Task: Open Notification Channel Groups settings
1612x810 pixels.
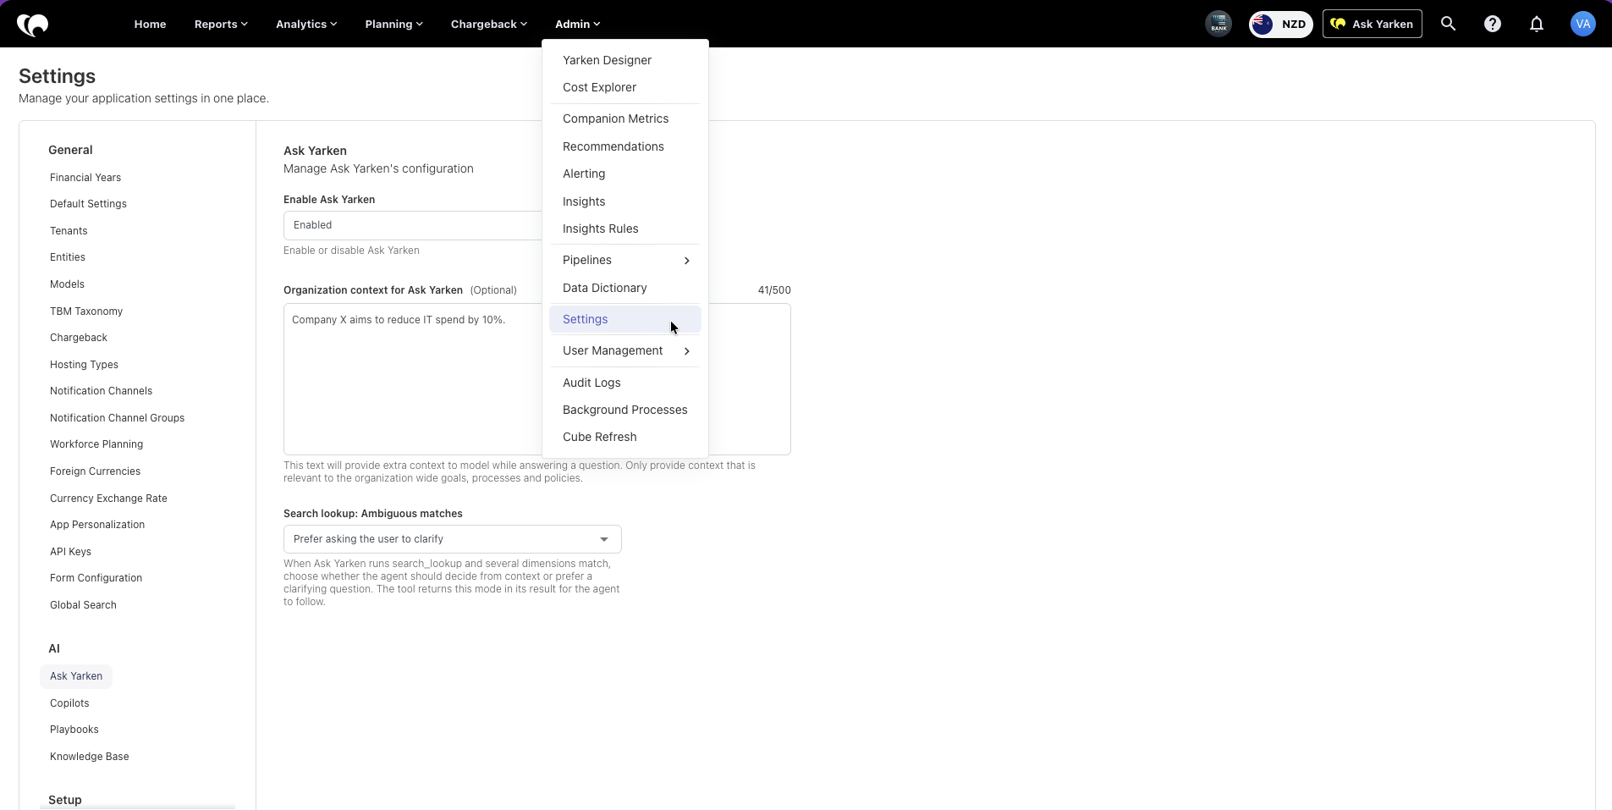Action: coord(117,418)
